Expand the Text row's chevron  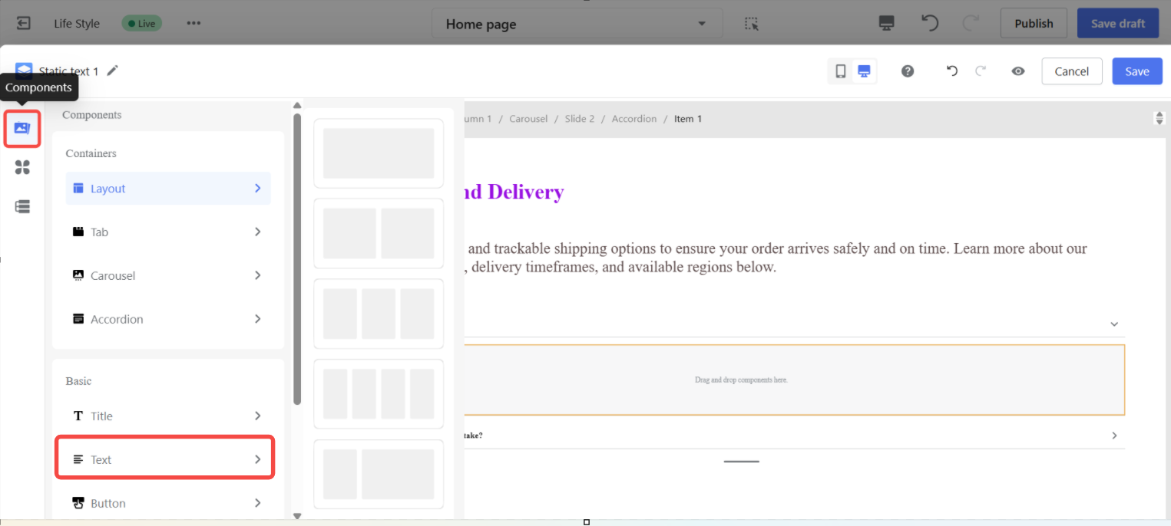(x=257, y=459)
